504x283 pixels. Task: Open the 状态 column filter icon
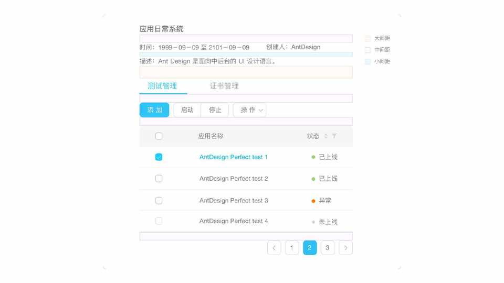[334, 136]
